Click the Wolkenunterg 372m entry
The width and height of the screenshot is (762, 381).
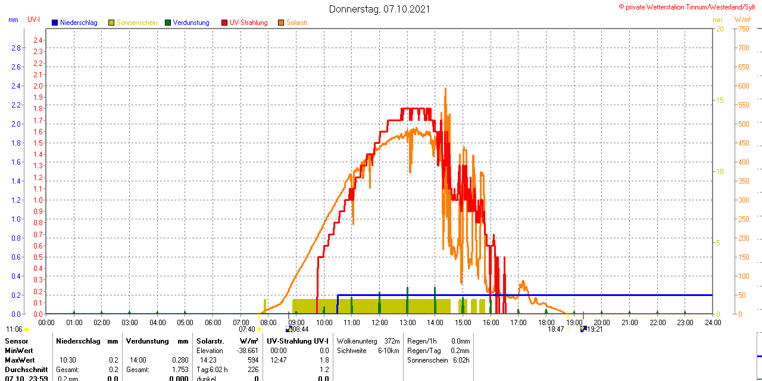pyautogui.click(x=368, y=341)
